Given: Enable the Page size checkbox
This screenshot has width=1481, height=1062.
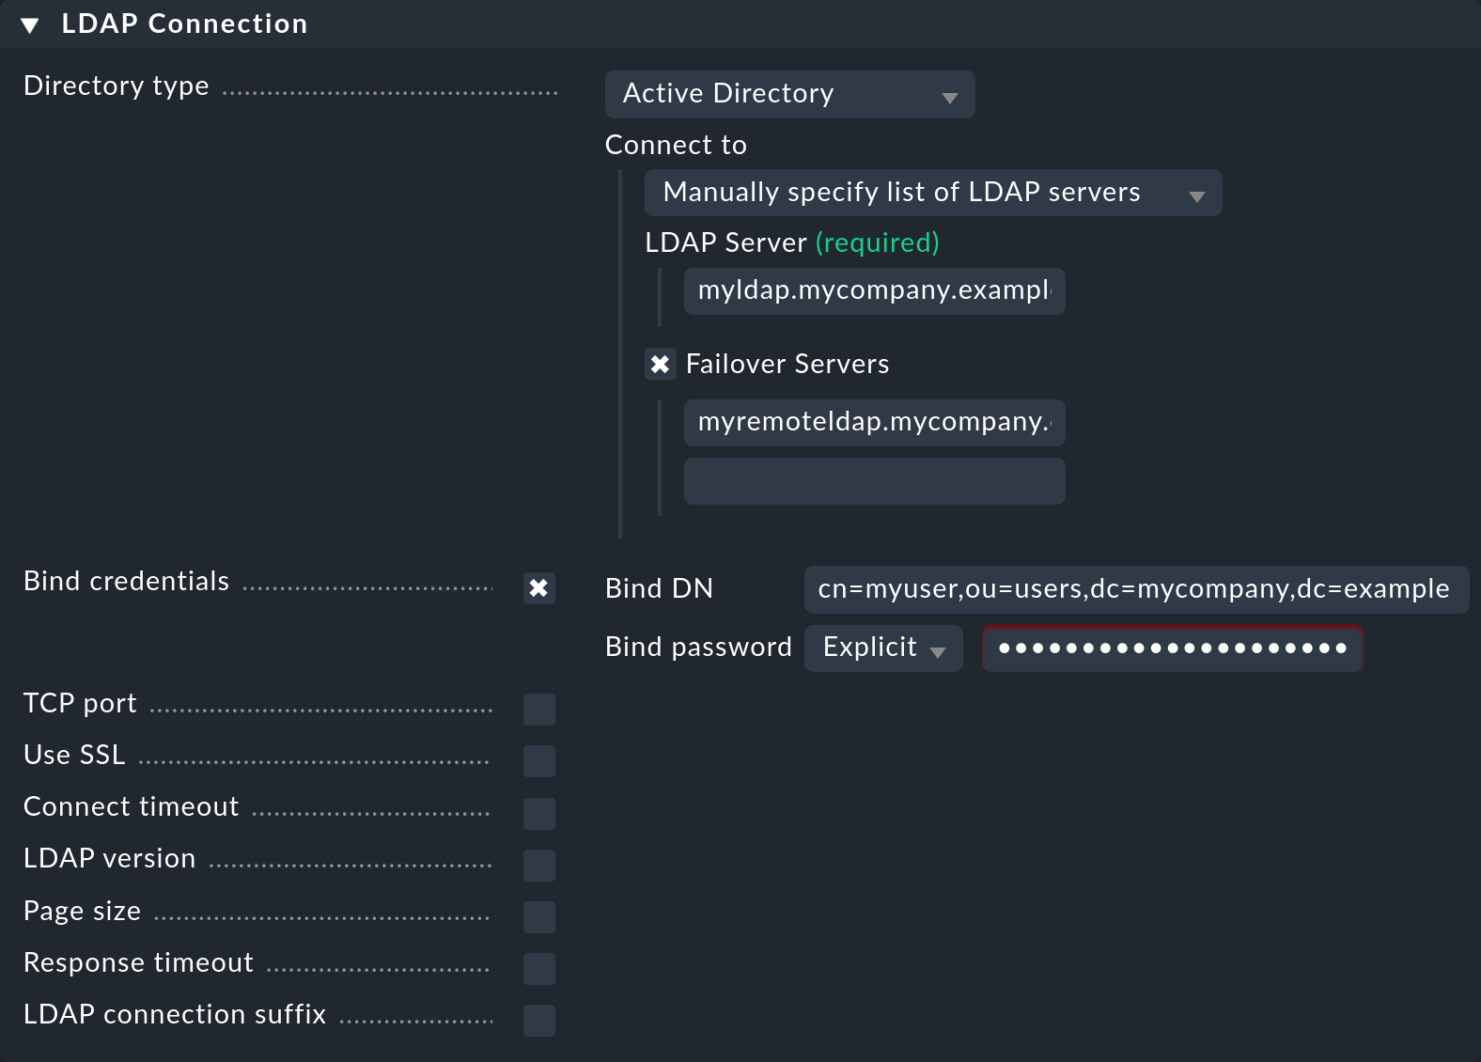Looking at the screenshot, I should point(539,916).
